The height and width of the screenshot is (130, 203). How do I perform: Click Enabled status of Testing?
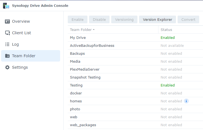point(168,85)
